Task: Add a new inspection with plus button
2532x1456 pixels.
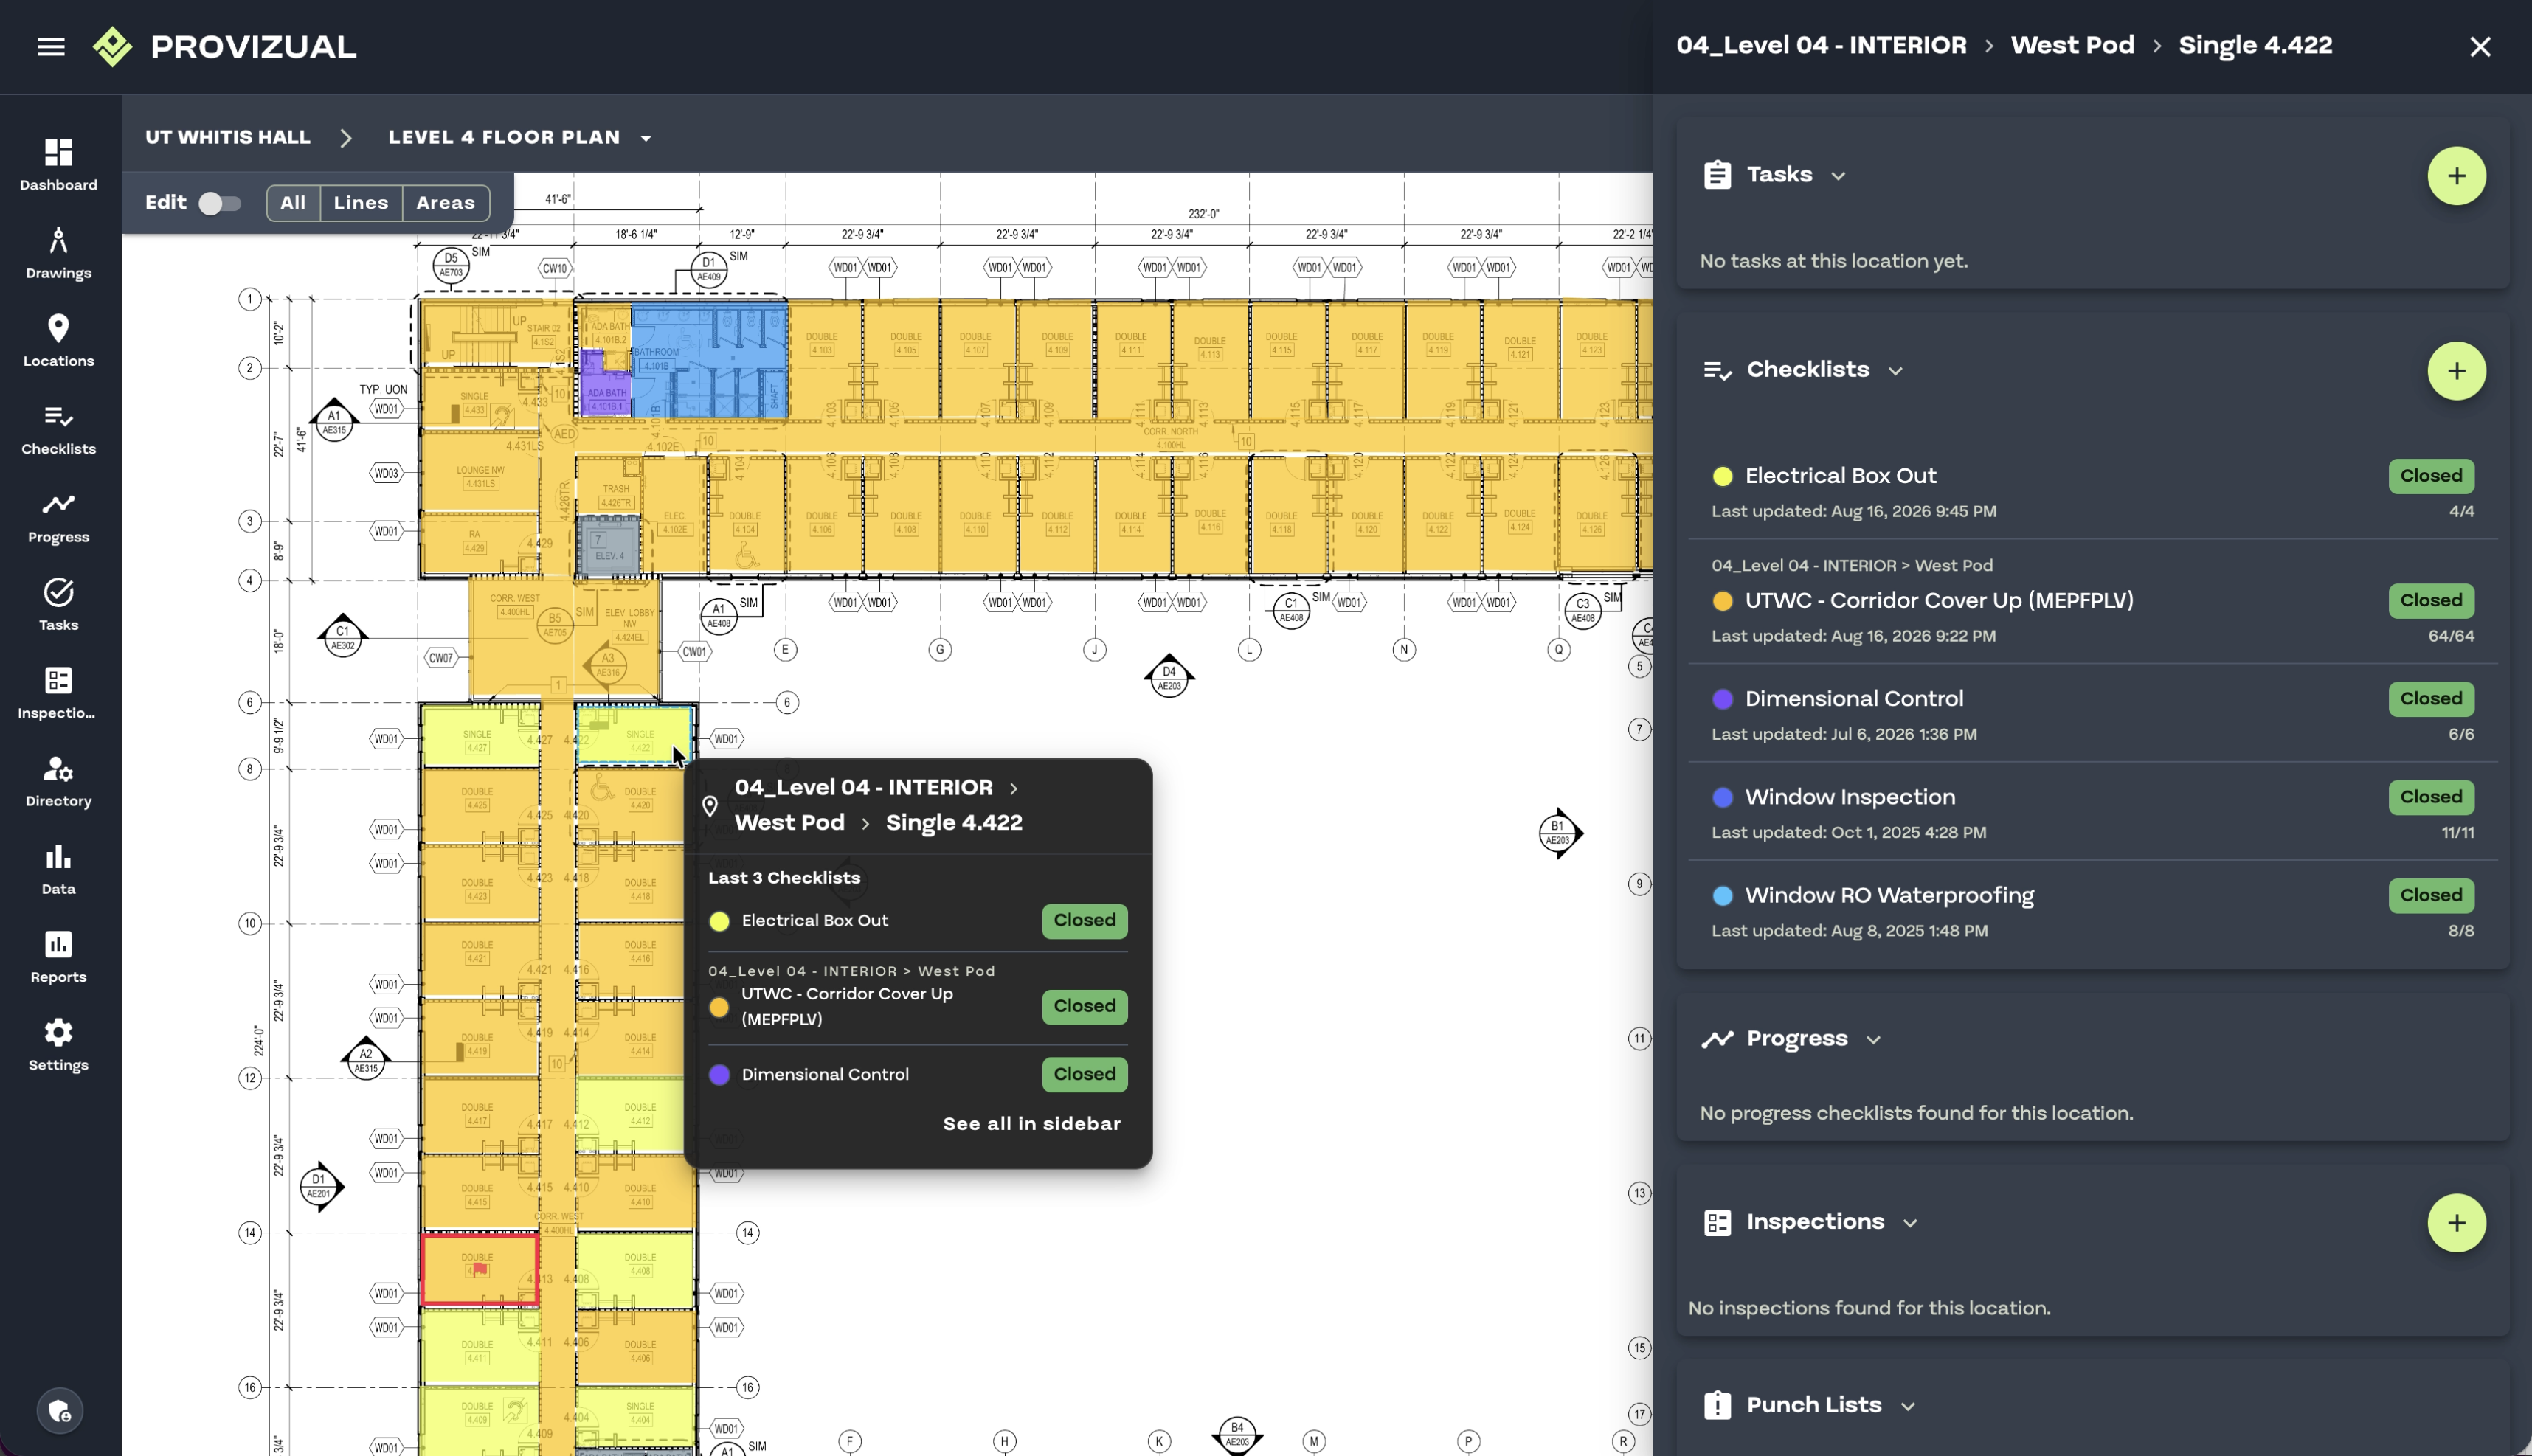Action: (2456, 1223)
